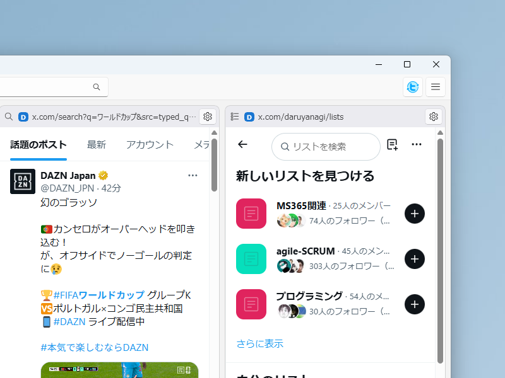The image size is (505, 378).
Task: Click the scroll-up arrow in search column
Action: [x=214, y=132]
